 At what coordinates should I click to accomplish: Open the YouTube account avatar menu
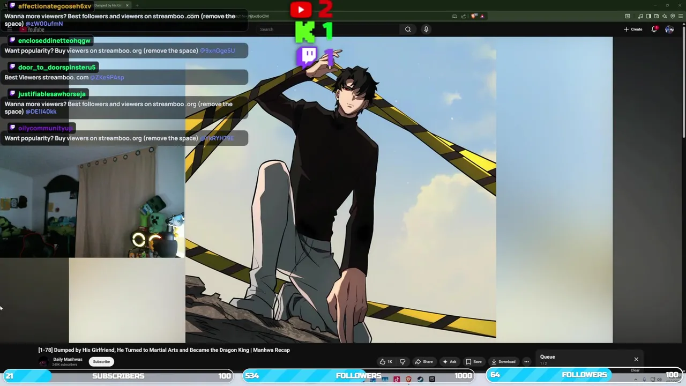click(669, 29)
